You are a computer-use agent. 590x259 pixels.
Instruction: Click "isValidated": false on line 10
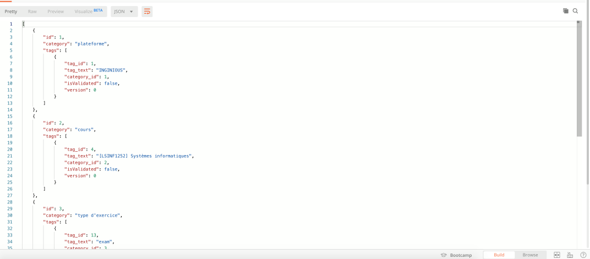point(92,84)
